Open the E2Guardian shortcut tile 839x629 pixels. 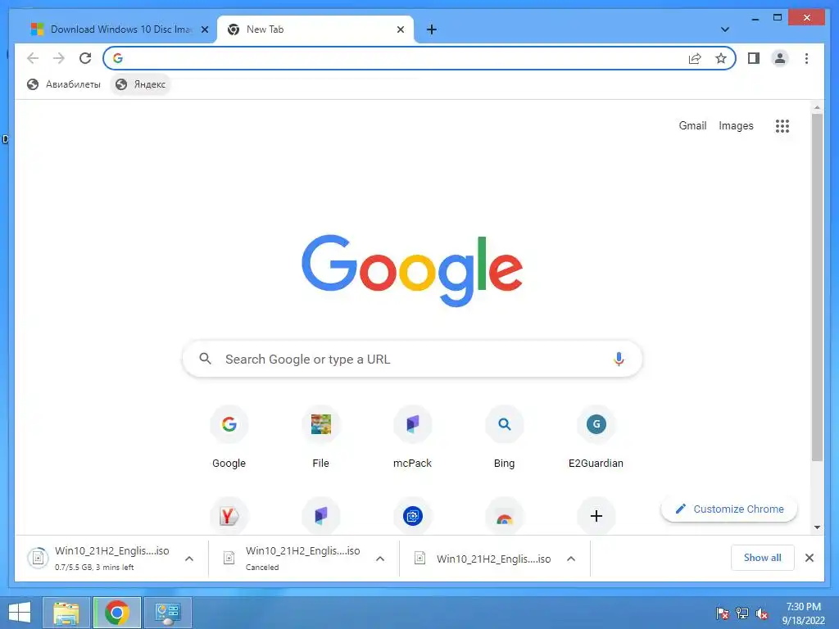[x=596, y=437]
